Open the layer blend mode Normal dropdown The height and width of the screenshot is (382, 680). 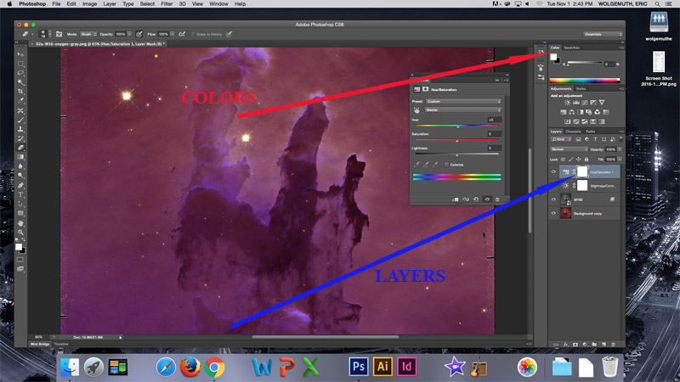click(x=569, y=149)
